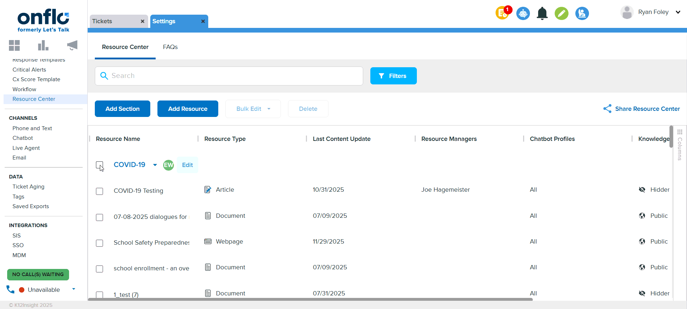Collapse the COVID-19 section arrow

(x=155, y=165)
